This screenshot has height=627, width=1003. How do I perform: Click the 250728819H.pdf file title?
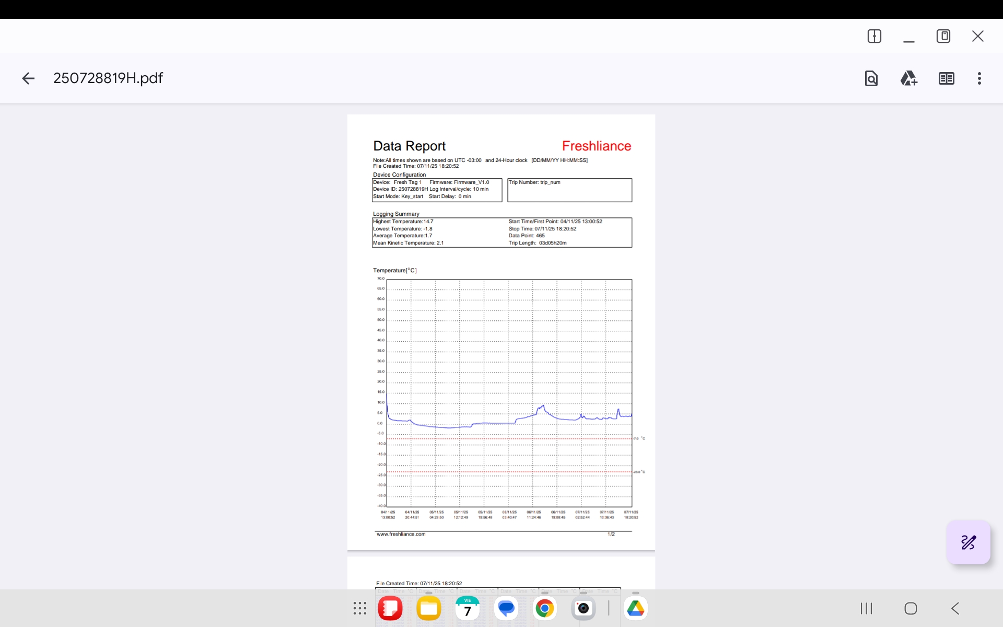click(108, 78)
